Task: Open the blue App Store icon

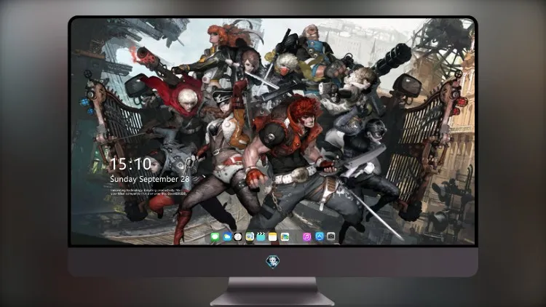Action: click(x=320, y=236)
